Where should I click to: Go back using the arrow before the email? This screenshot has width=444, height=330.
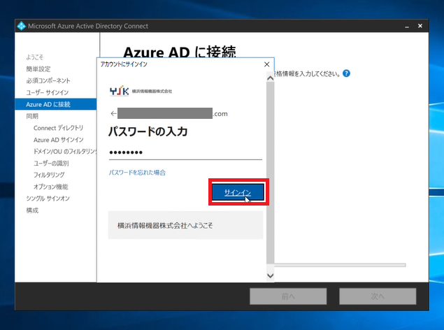(x=113, y=113)
